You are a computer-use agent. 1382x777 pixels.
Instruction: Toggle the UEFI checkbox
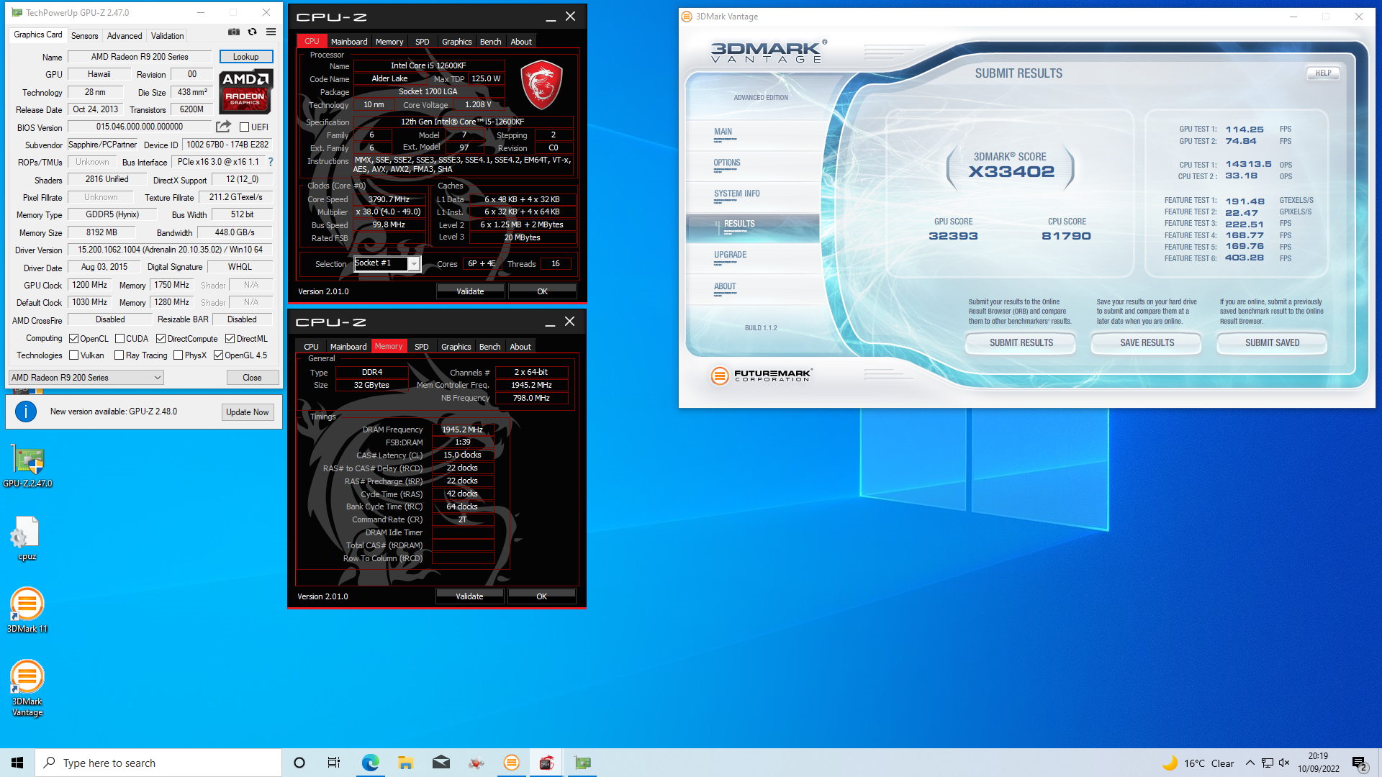tap(245, 127)
